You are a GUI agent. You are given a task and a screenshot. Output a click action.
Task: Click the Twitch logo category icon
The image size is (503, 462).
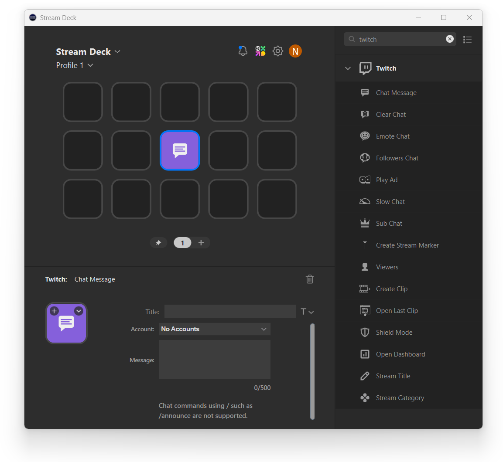click(x=365, y=68)
